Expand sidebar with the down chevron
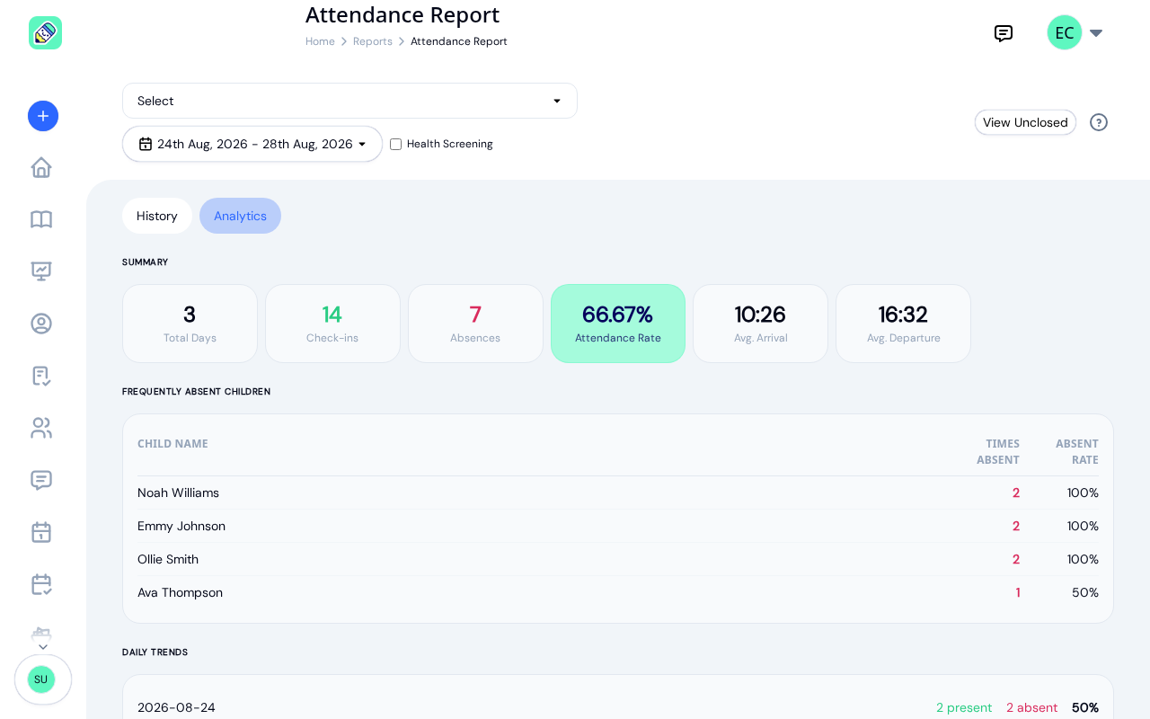This screenshot has width=1150, height=719. pyautogui.click(x=43, y=647)
